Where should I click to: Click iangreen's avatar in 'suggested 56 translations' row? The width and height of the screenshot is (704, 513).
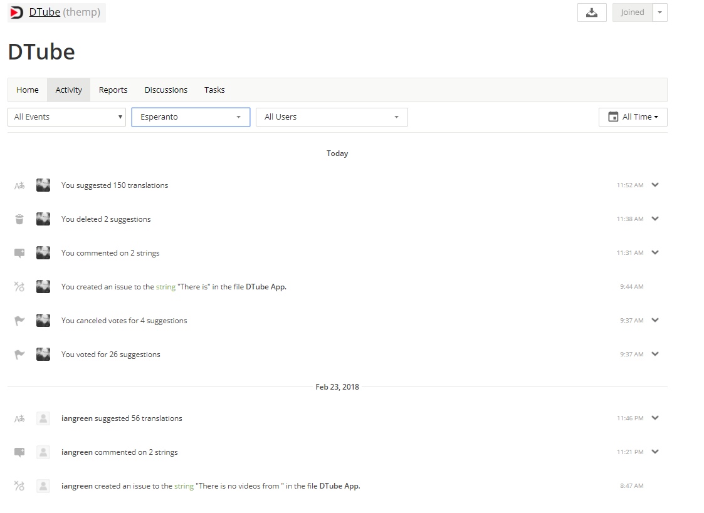coord(43,418)
